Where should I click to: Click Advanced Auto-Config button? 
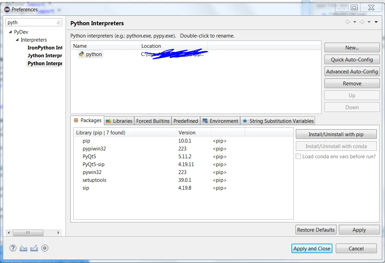tap(352, 72)
